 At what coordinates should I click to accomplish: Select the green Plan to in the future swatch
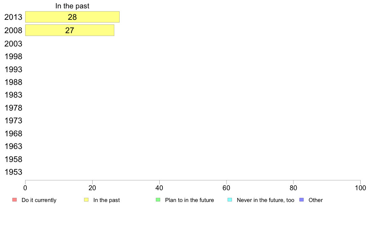coord(158,200)
